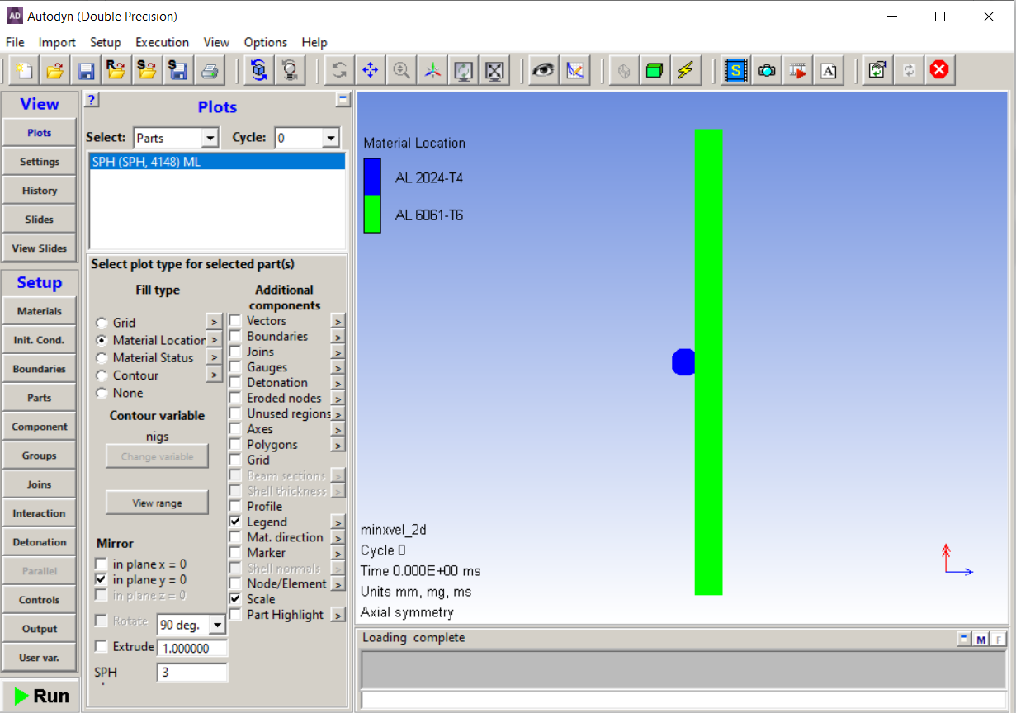Open the Setup menu
The image size is (1016, 713).
tap(105, 42)
